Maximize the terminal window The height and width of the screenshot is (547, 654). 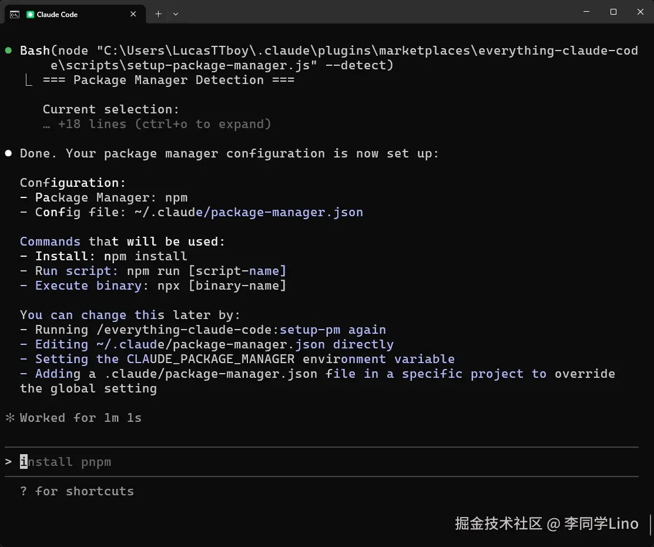pos(613,12)
